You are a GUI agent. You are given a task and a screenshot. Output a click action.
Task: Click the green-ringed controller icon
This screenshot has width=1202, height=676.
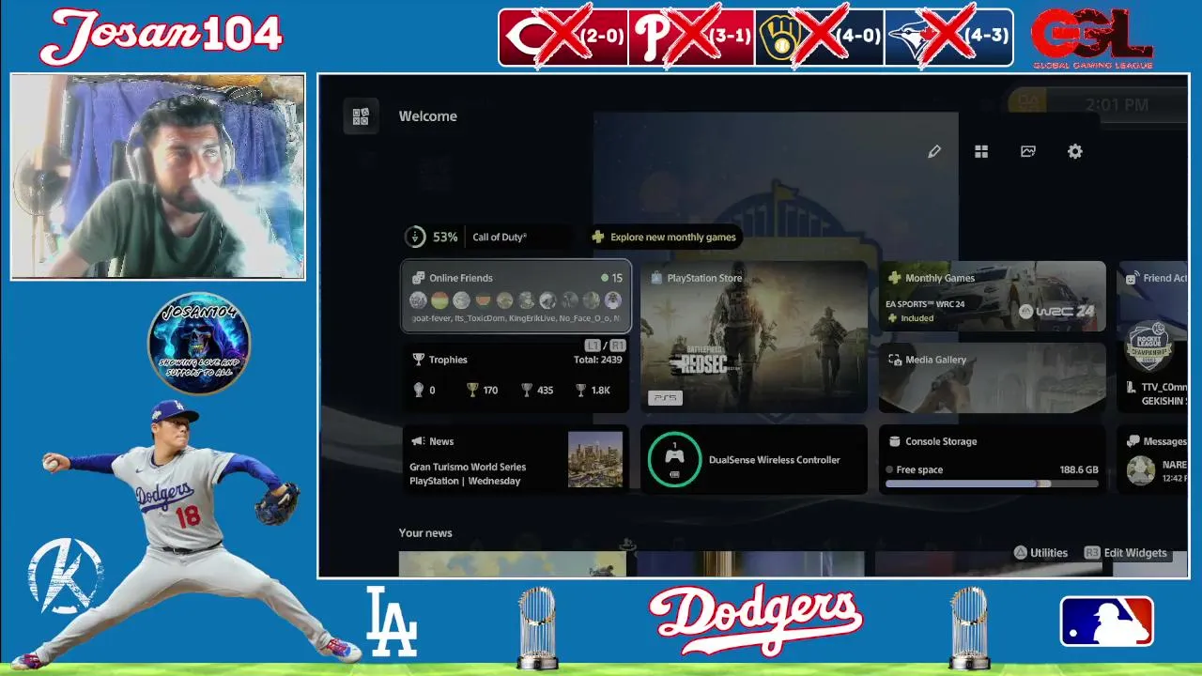click(x=674, y=459)
